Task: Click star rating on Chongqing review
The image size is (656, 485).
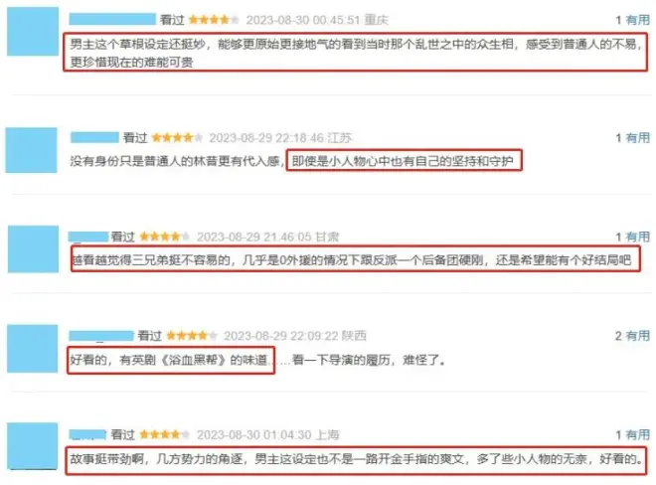Action: click(214, 20)
